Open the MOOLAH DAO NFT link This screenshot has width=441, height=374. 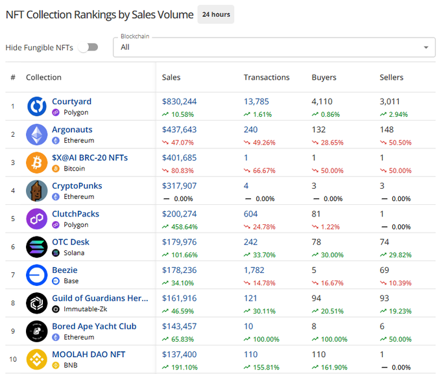pyautogui.click(x=89, y=355)
